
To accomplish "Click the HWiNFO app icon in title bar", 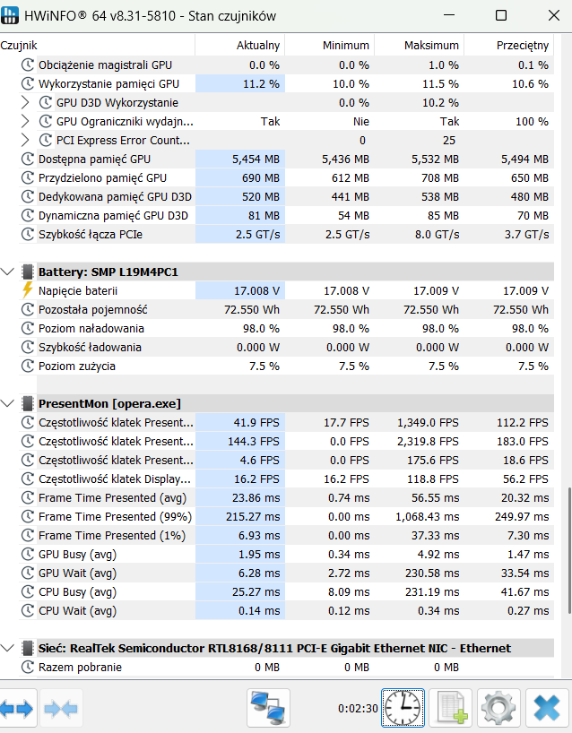I will tap(10, 15).
